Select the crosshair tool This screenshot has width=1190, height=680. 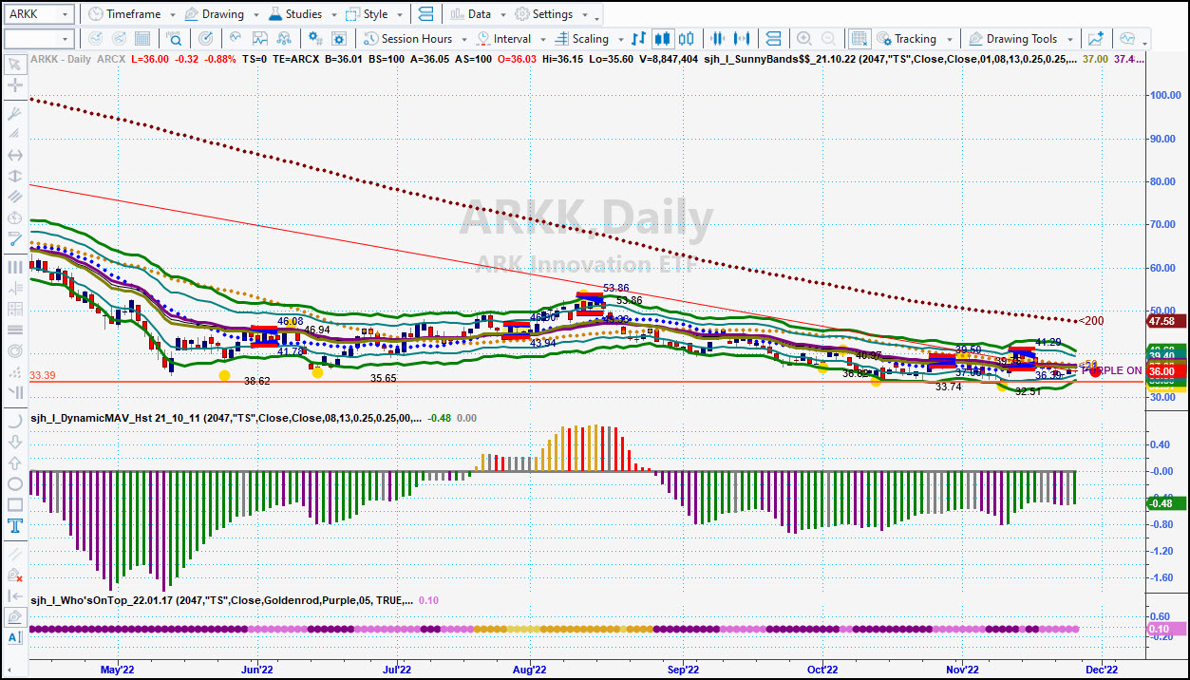pyautogui.click(x=15, y=85)
